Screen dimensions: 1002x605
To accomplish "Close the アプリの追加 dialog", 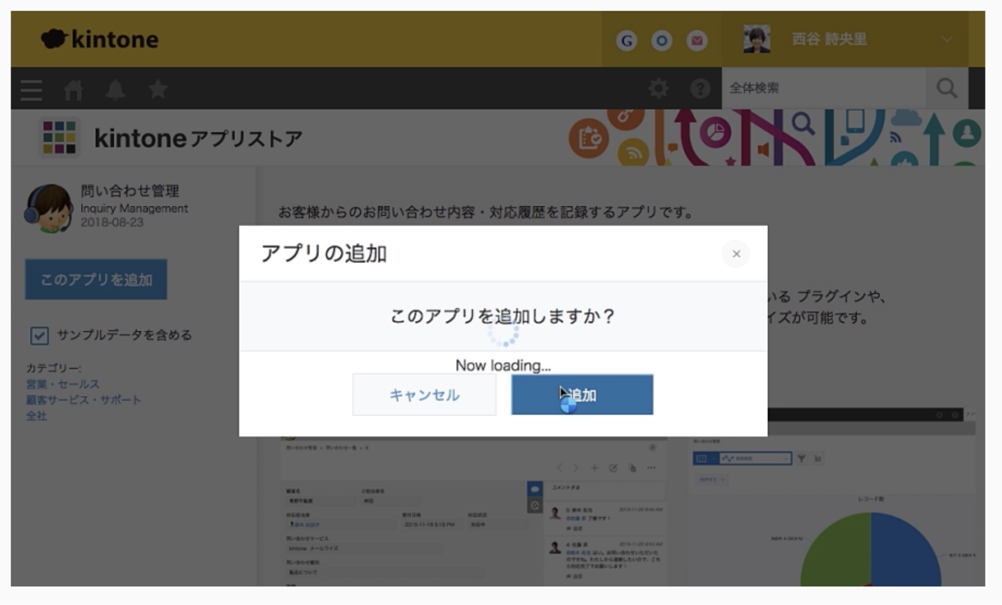I will tap(736, 254).
